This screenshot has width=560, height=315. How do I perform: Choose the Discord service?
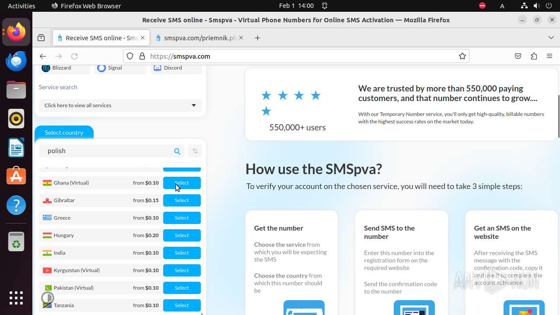[x=176, y=68]
